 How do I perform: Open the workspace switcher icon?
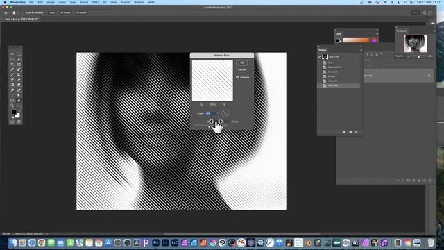[x=430, y=12]
